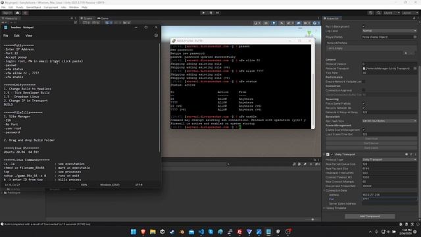
Task: Click the Start Server button
Action: click(x=371, y=144)
